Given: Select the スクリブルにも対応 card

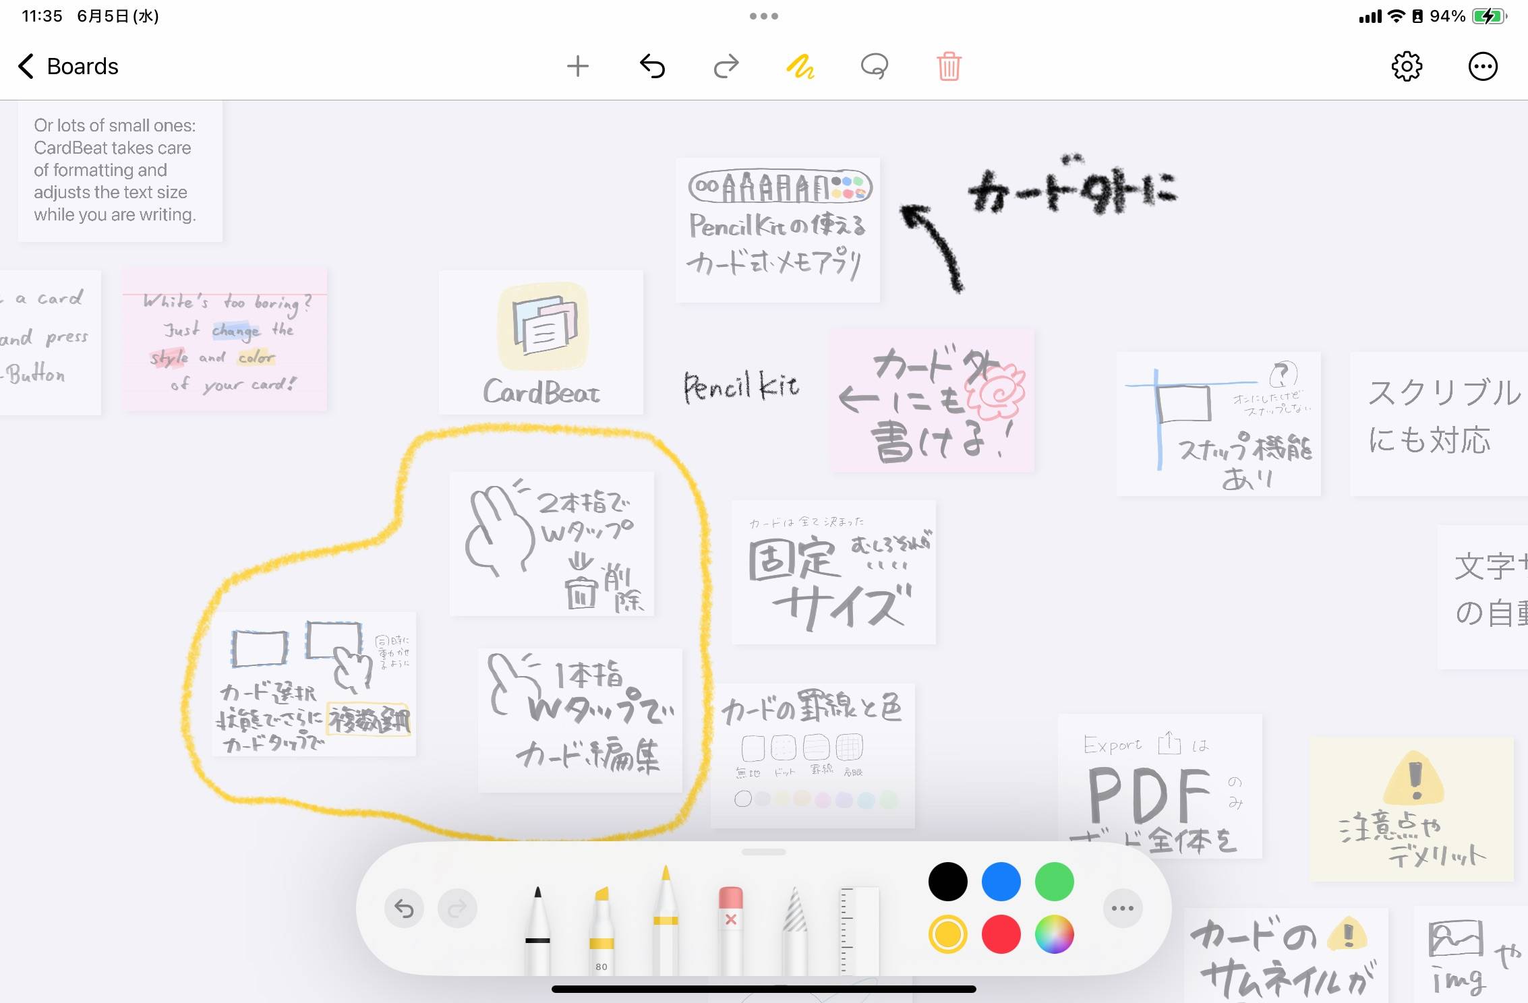Looking at the screenshot, I should [1439, 424].
